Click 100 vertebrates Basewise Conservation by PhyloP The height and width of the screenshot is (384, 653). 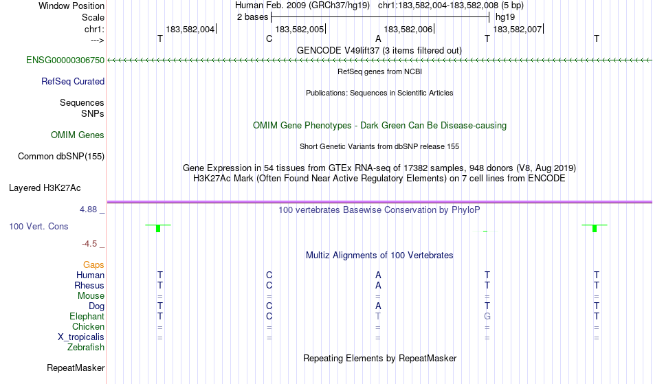tap(379, 210)
